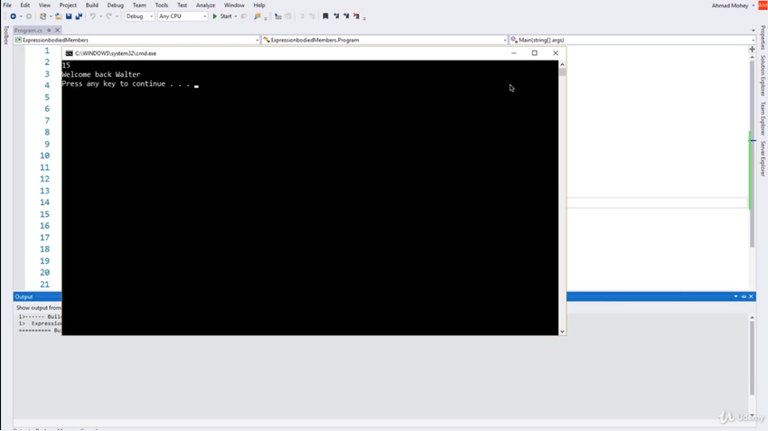Open the Main(string[] args) member dropdown
768x431 pixels.
pos(632,40)
